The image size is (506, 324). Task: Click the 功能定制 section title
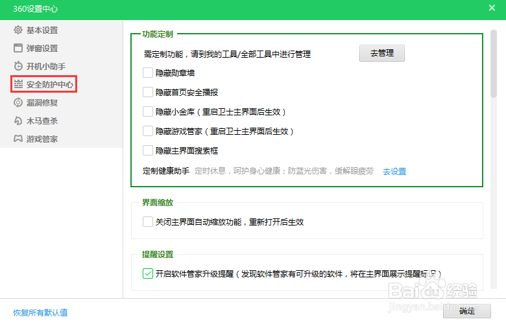(x=158, y=34)
